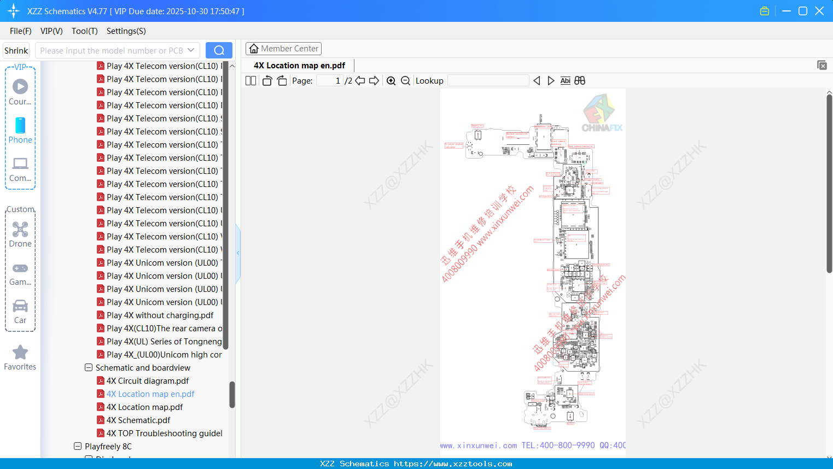The width and height of the screenshot is (833, 469).
Task: Open the model number dropdown arrow
Action: coord(191,50)
